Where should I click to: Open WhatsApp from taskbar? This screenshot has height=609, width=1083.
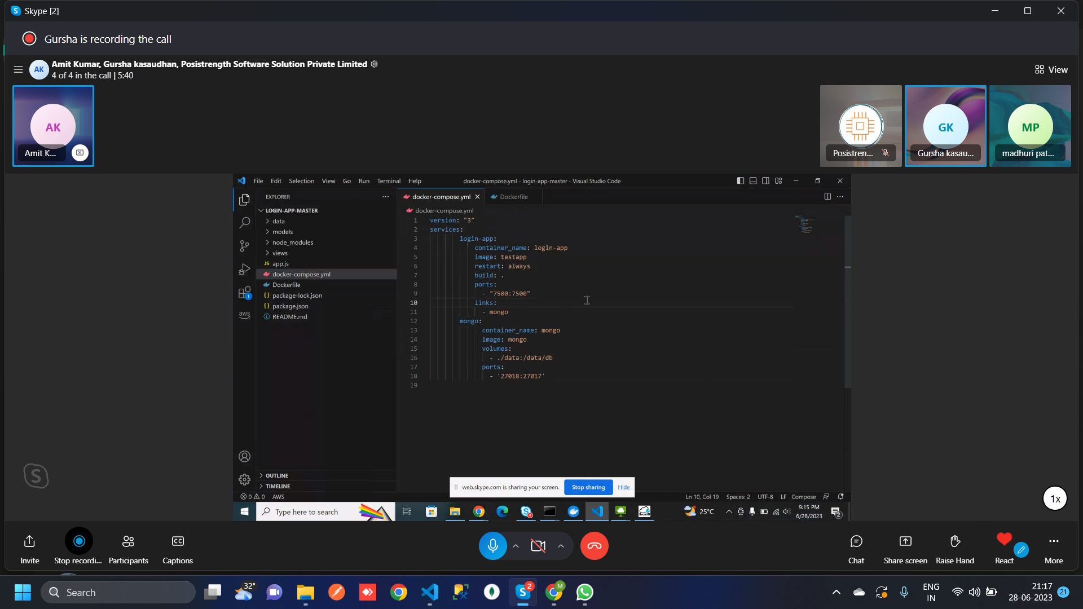pyautogui.click(x=584, y=592)
